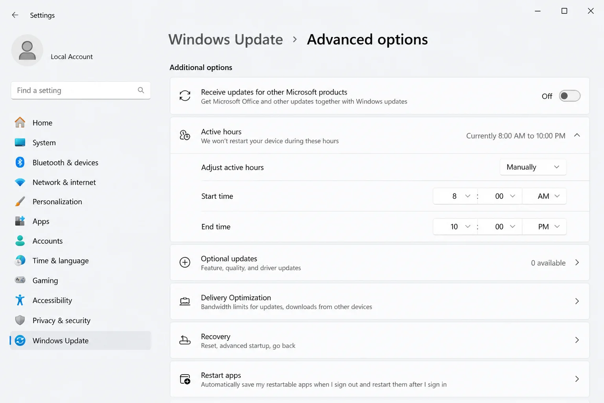Click the Optional updates plus-circle icon
604x403 pixels.
(185, 262)
